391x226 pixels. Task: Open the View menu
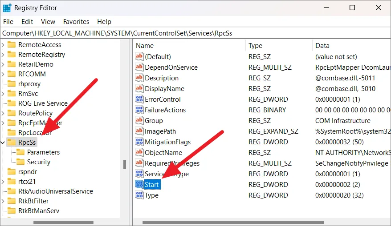(48, 22)
